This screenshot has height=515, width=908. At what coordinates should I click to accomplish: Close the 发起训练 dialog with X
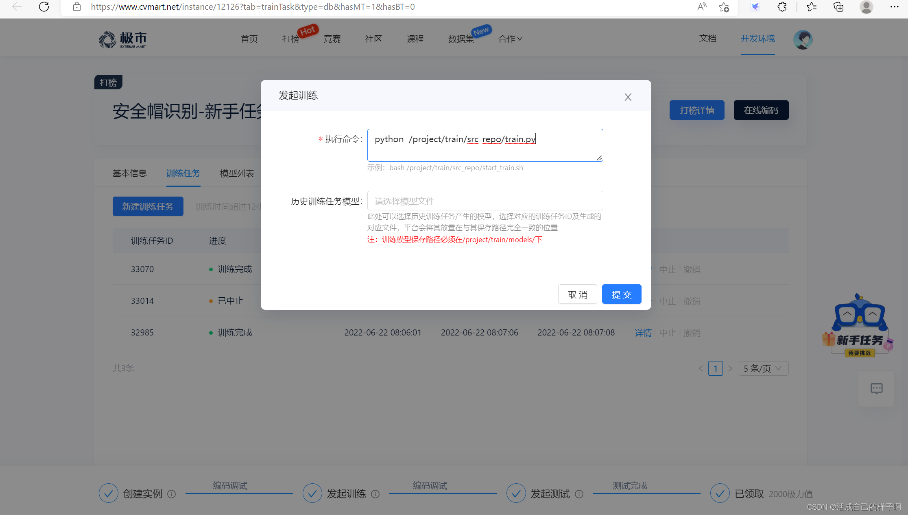[628, 97]
